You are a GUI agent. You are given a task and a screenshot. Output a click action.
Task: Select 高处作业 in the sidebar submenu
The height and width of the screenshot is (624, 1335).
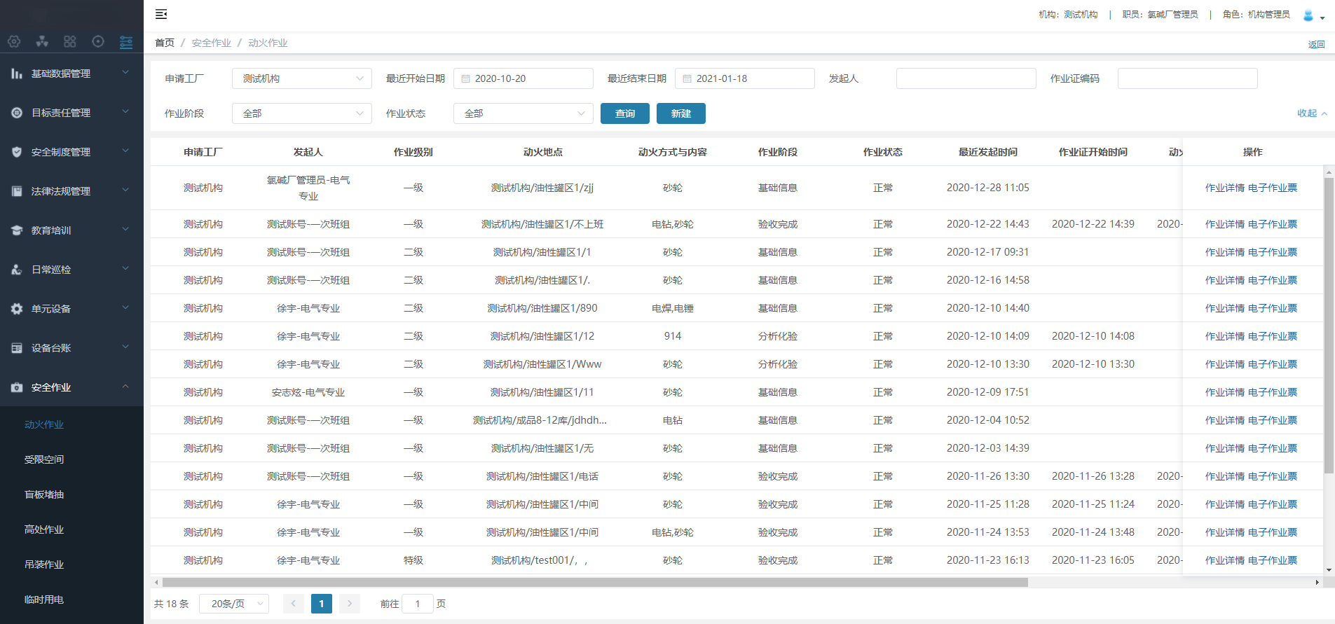click(x=44, y=529)
